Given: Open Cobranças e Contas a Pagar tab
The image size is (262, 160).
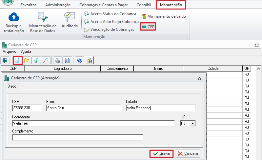Looking at the screenshot, I should [x=103, y=5].
